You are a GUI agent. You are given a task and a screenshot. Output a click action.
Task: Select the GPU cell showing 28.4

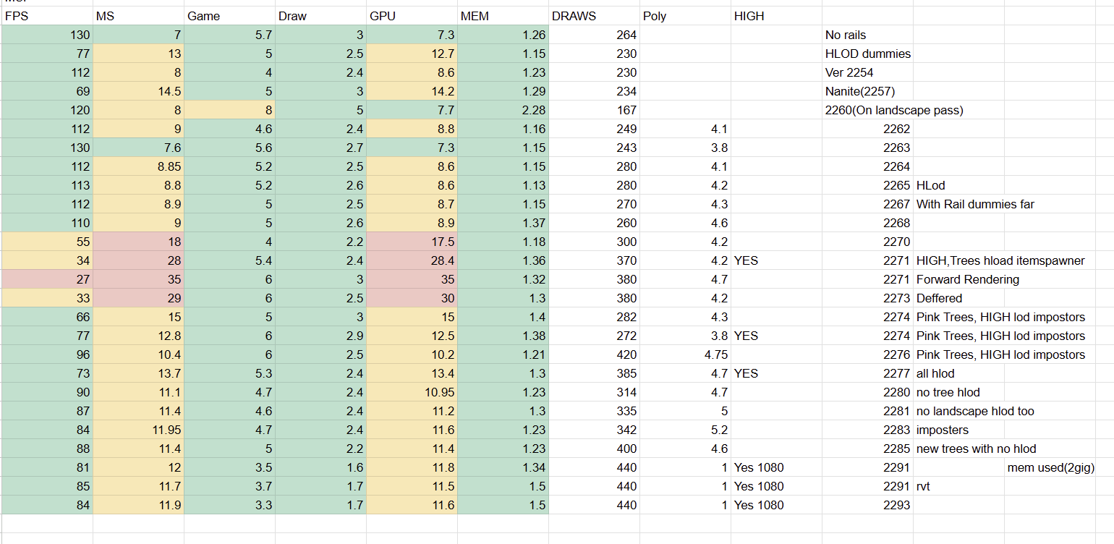412,260
